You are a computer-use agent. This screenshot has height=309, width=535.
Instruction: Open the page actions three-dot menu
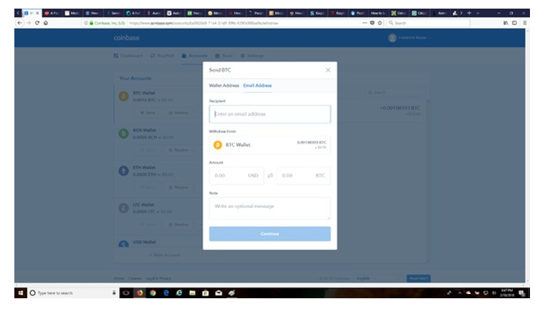[x=364, y=23]
